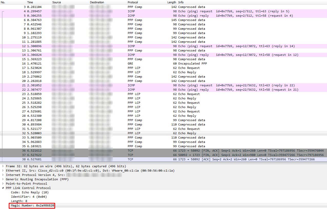The height and width of the screenshot is (210, 327).
Task: Select packet 35 at time 6.103821
Action: coord(163,146)
